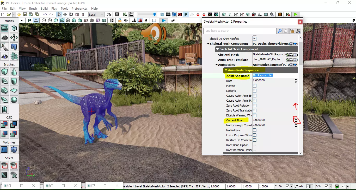Uncheck Should Do Anim Notifies
This screenshot has width=356, height=190.
(255, 39)
